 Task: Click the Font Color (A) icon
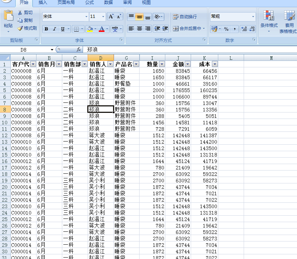coord(101,28)
